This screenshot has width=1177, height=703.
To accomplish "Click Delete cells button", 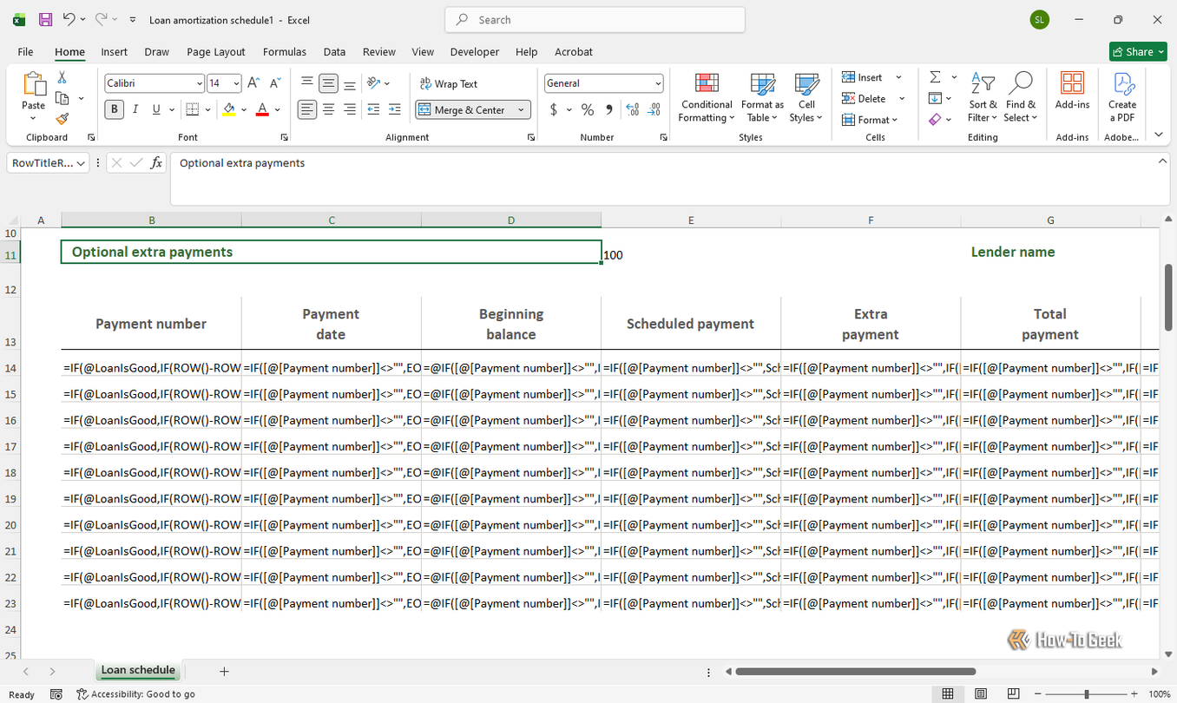I will pyautogui.click(x=865, y=99).
